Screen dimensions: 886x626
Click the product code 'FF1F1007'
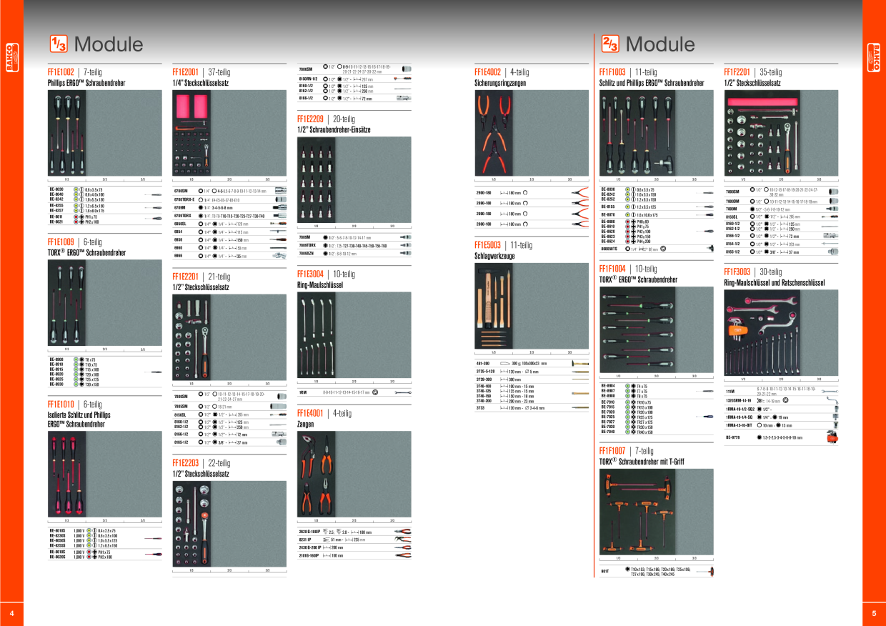coord(613,452)
